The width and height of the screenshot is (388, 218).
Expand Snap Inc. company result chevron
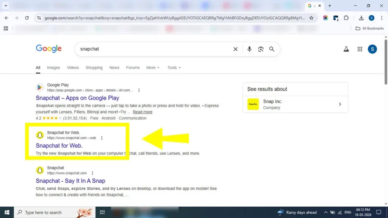coord(340,104)
